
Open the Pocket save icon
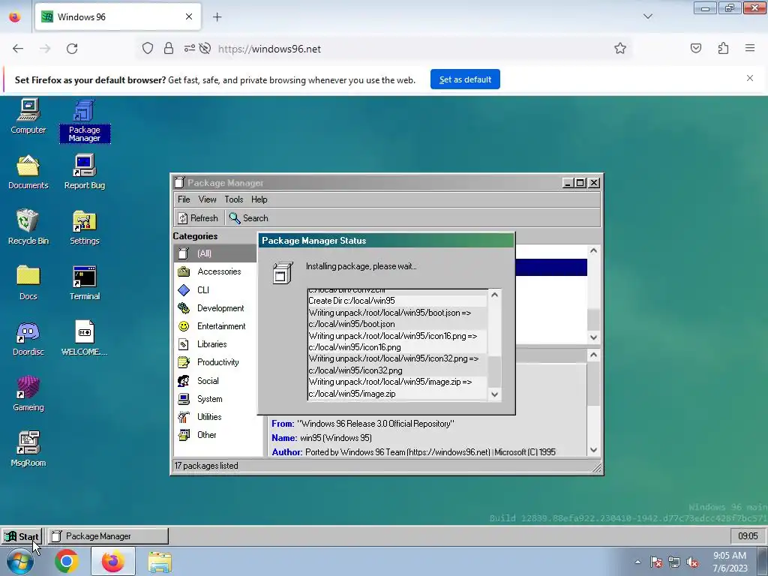coord(696,49)
